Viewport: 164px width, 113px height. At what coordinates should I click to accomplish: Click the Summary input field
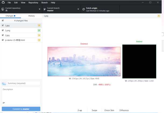[24, 83]
